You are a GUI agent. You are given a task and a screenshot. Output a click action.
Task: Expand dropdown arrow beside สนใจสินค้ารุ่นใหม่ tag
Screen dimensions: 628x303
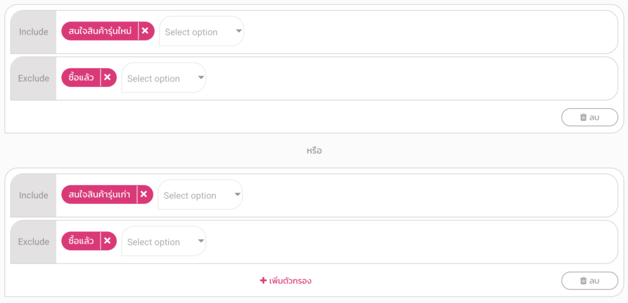239,31
